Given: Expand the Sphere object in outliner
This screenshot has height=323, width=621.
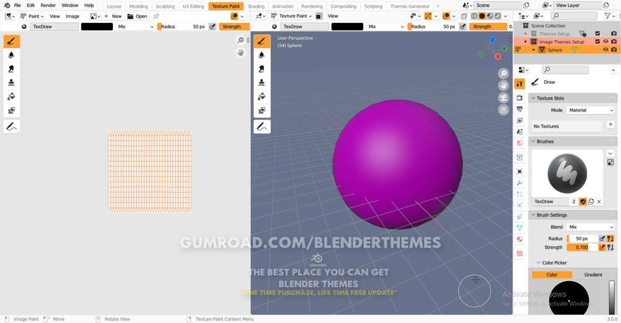Looking at the screenshot, I should (x=533, y=50).
